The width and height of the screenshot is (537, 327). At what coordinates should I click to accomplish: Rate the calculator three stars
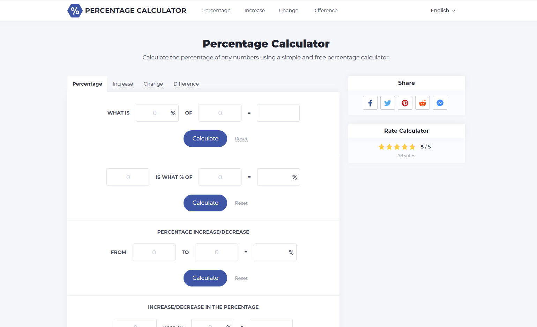coord(397,147)
